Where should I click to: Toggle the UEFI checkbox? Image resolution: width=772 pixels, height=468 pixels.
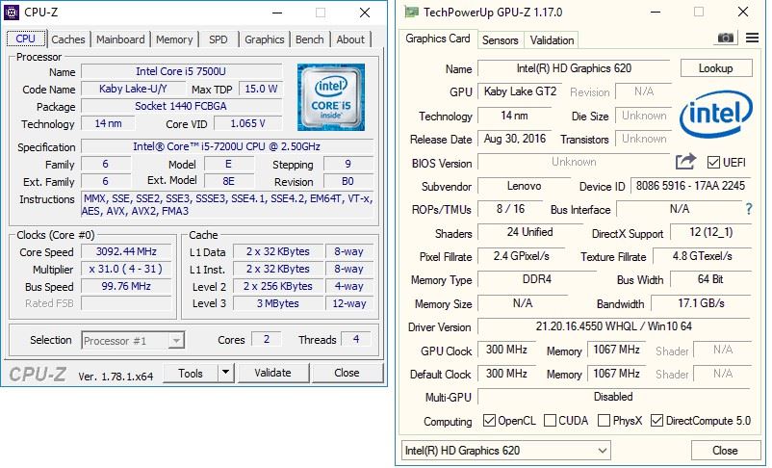pyautogui.click(x=713, y=162)
